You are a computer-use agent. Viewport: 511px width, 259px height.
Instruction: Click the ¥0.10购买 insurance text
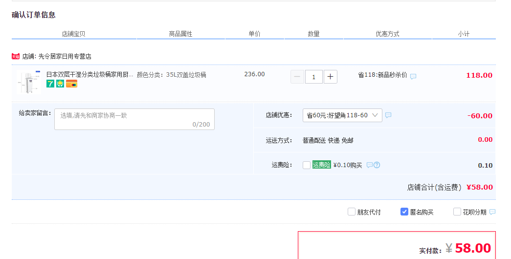click(348, 165)
